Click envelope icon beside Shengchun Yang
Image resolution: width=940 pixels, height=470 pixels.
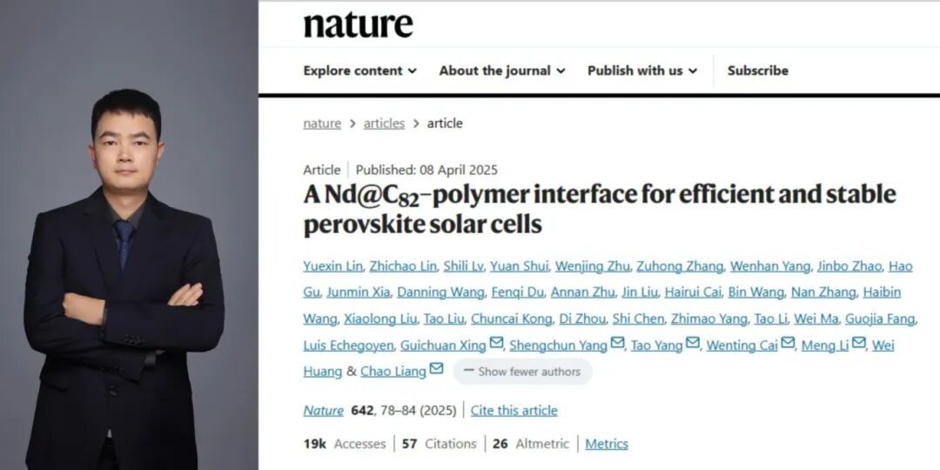[617, 344]
